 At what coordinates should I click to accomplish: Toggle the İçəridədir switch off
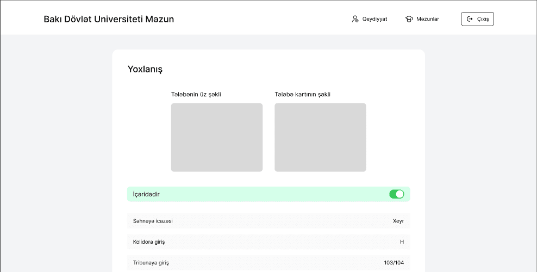[397, 194]
